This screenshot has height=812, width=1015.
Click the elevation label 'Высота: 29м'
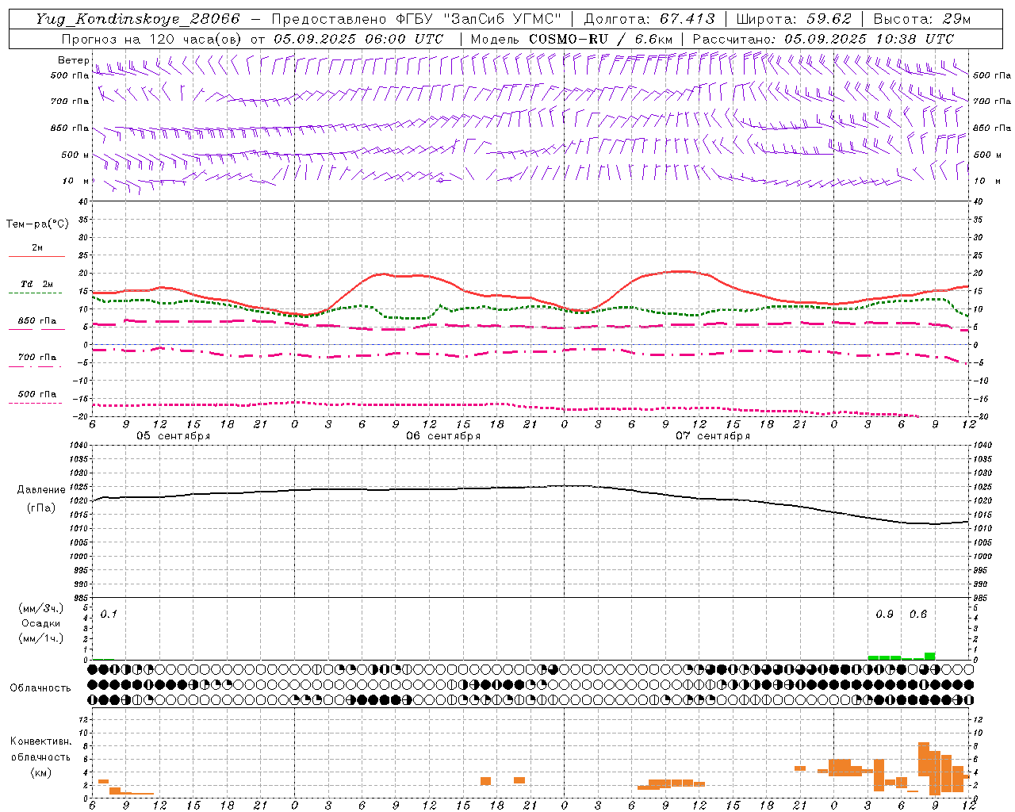point(921,19)
